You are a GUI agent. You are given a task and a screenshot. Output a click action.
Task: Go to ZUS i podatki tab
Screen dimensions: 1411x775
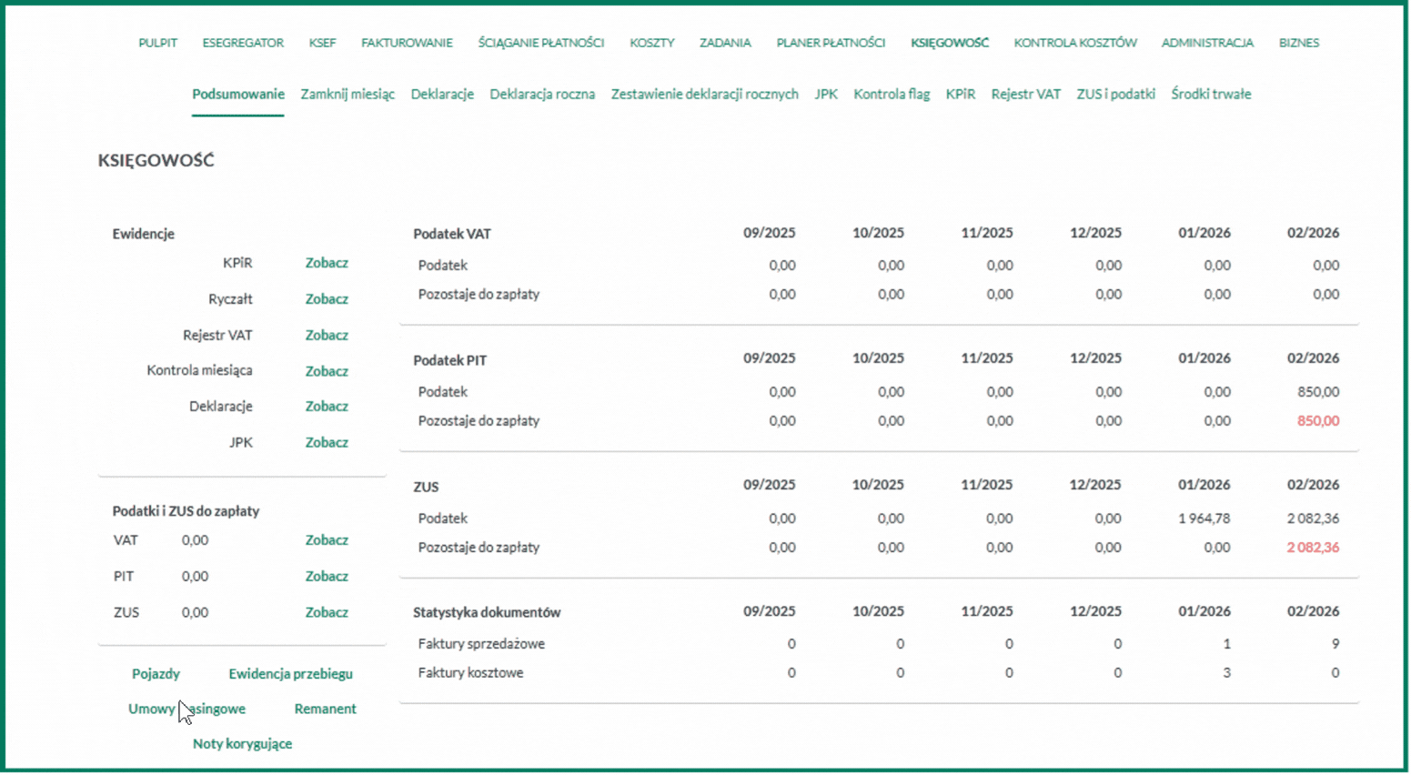coord(1116,94)
